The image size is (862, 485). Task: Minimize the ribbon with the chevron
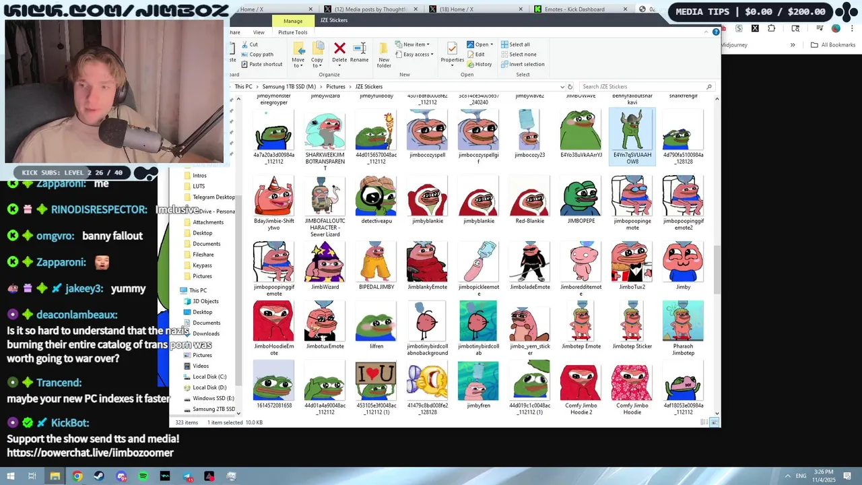[706, 32]
